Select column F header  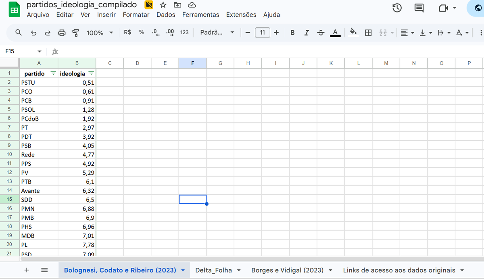pyautogui.click(x=192, y=63)
